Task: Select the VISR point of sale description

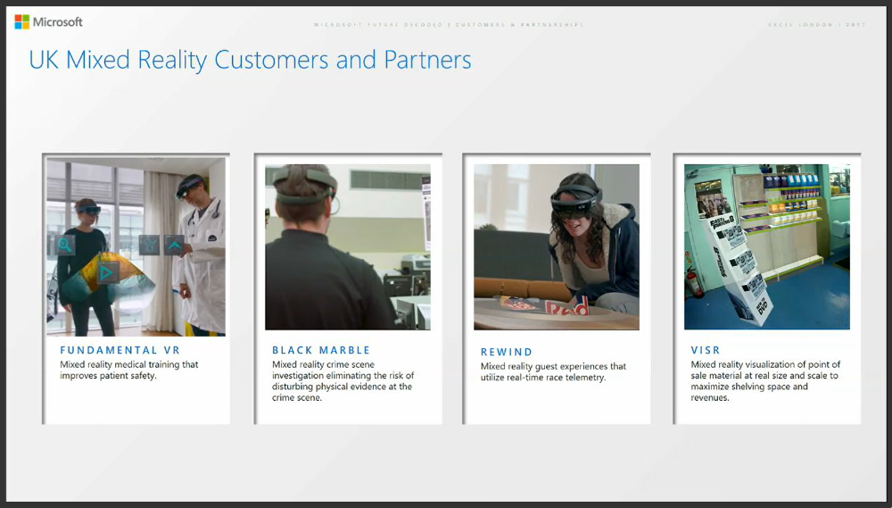Action: click(765, 381)
